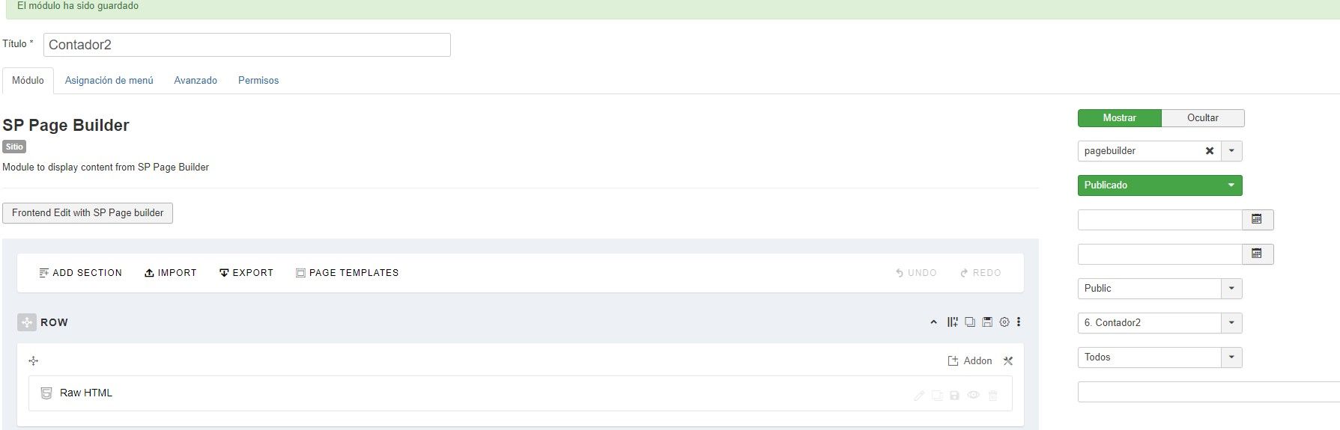Click ADD SECTION in builder toolbar

80,273
